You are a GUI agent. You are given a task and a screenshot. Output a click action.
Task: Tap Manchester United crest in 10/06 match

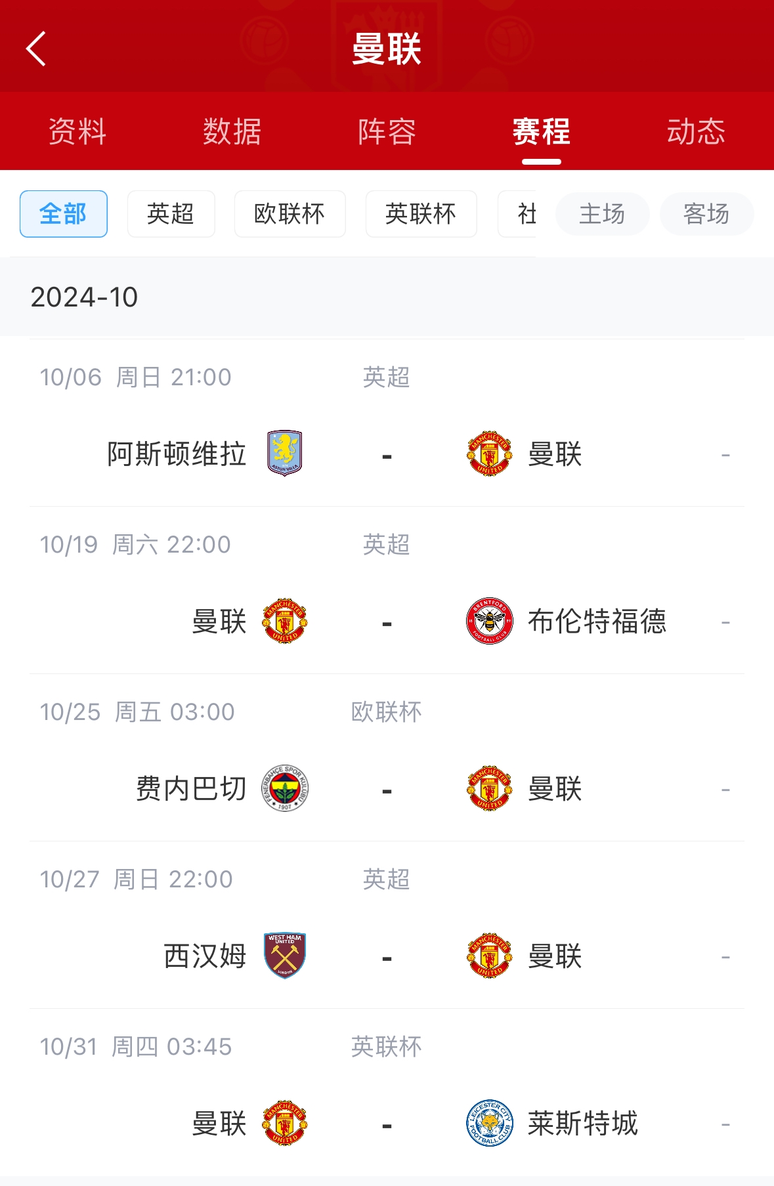[489, 454]
